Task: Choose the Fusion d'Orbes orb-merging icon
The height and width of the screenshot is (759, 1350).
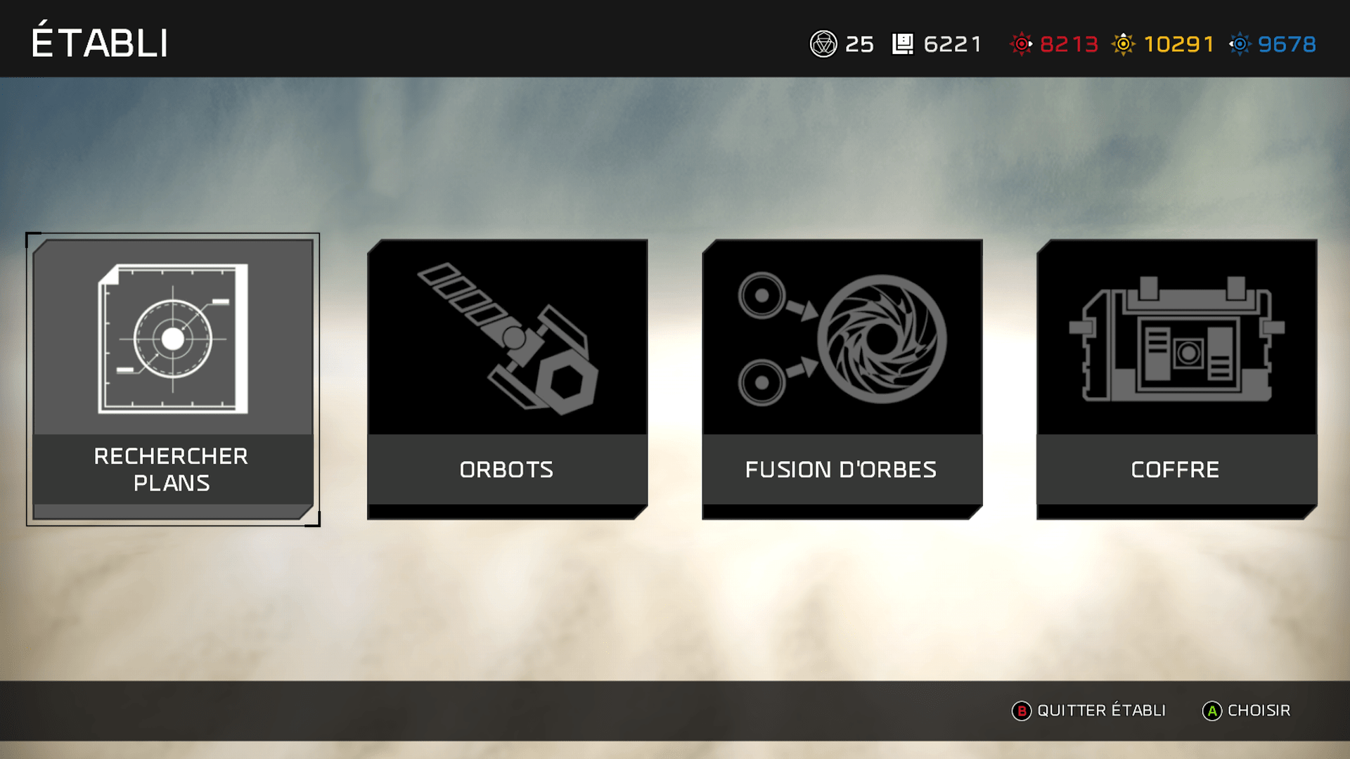Action: 842,339
